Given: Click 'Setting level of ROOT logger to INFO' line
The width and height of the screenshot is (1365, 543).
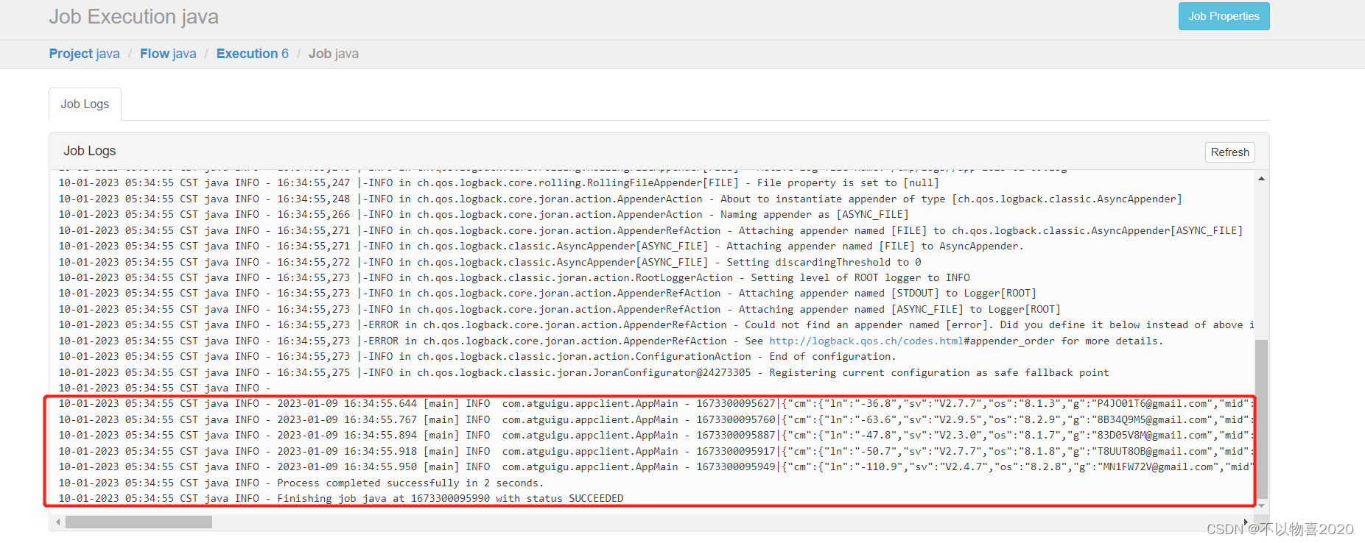Looking at the screenshot, I should [x=514, y=277].
